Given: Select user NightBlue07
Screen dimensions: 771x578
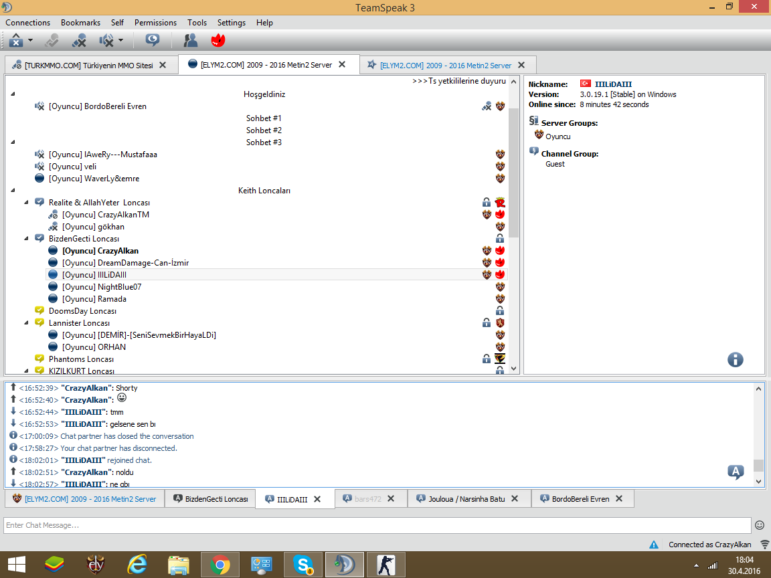Looking at the screenshot, I should pos(102,287).
